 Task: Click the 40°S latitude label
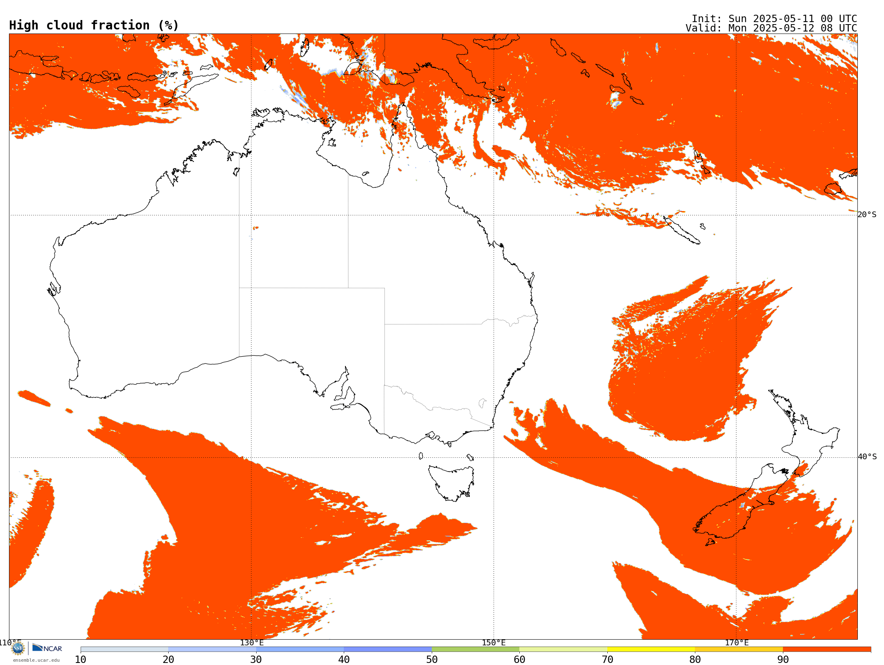(x=867, y=457)
